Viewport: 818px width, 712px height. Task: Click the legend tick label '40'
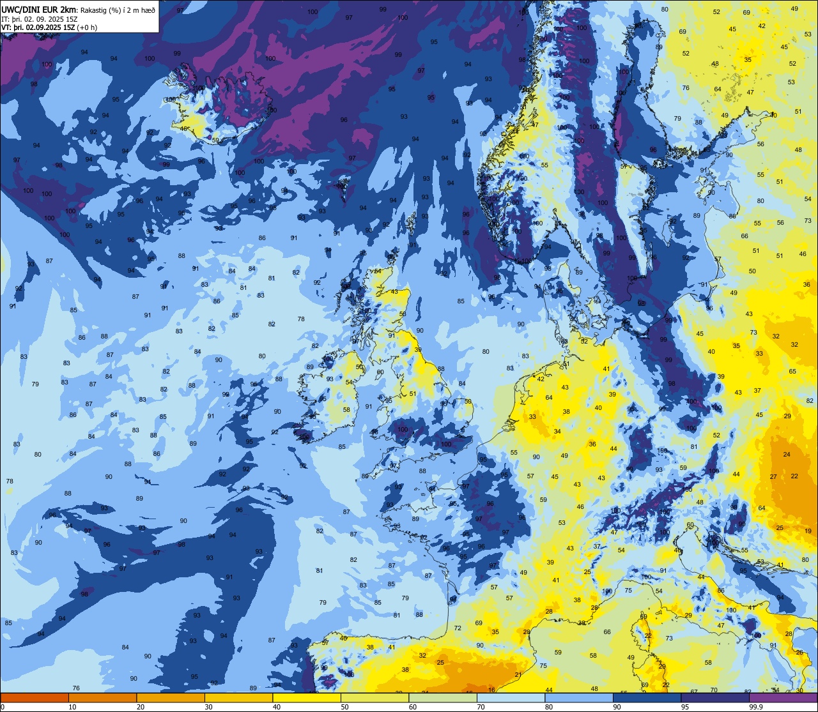pos(277,707)
